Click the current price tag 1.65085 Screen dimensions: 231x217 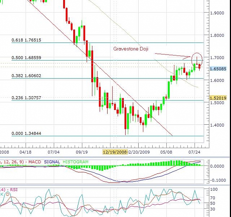pyautogui.click(x=218, y=69)
